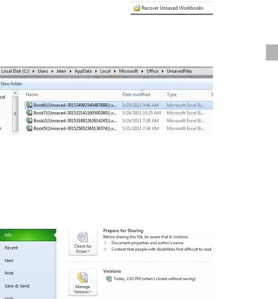The width and height of the screenshot is (278, 299).
Task: Open the Print tab in Backstage
Action: tap(28, 273)
